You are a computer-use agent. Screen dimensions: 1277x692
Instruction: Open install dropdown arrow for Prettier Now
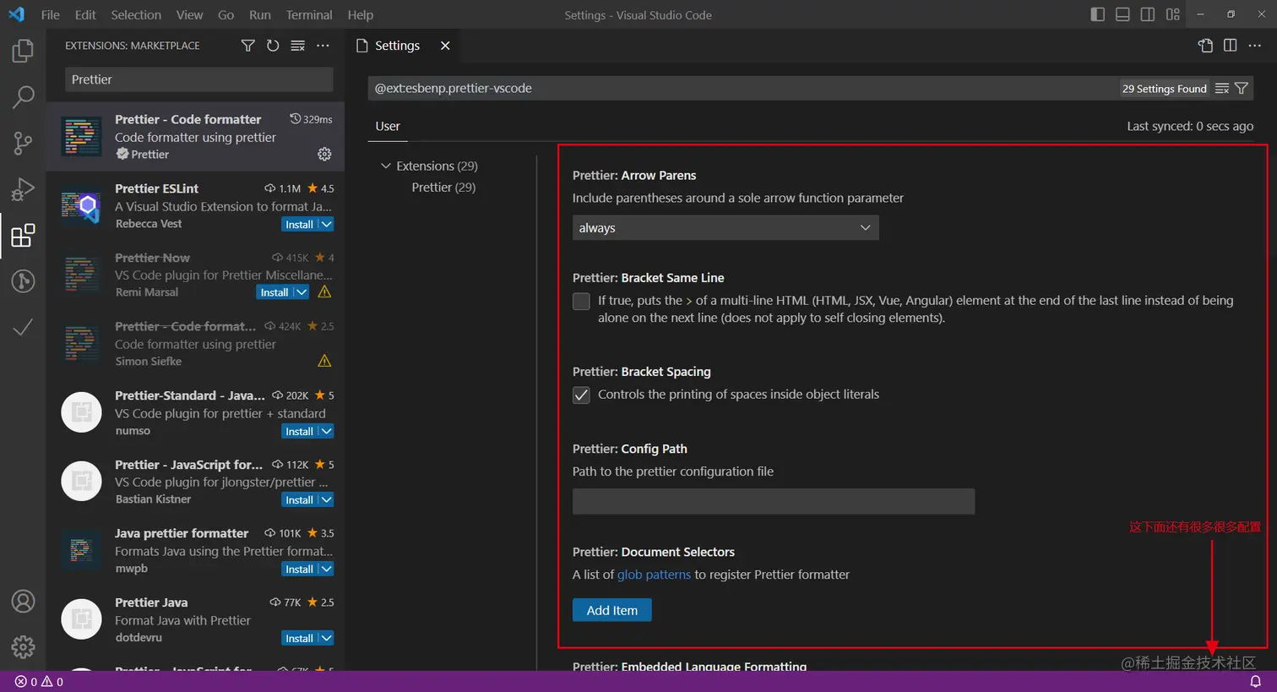click(x=301, y=292)
